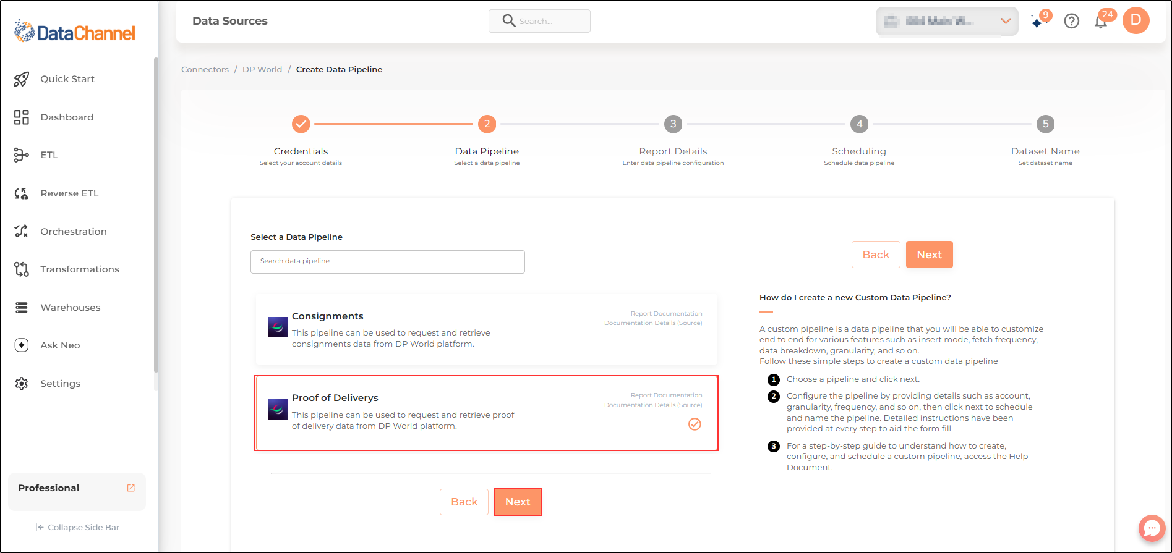Click the Transformations icon

[x=22, y=269]
